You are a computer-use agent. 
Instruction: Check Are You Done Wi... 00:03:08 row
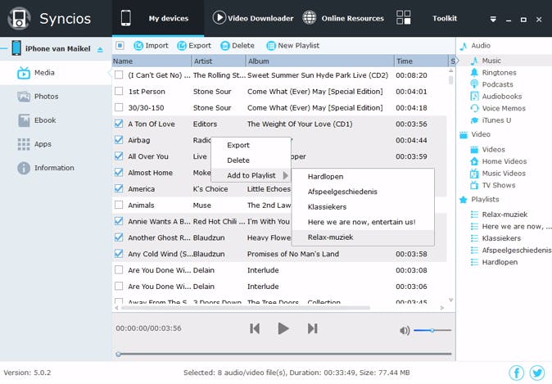119,270
